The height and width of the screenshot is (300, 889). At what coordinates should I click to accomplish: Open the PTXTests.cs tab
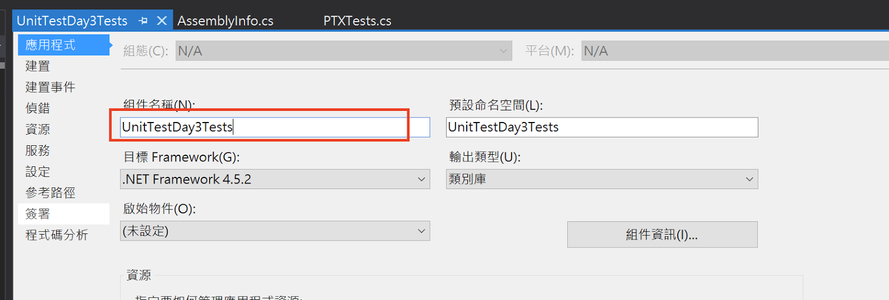(357, 21)
